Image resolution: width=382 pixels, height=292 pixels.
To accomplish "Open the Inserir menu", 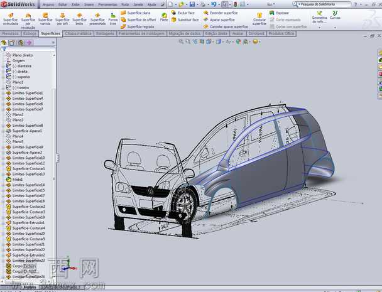I will coord(89,4).
